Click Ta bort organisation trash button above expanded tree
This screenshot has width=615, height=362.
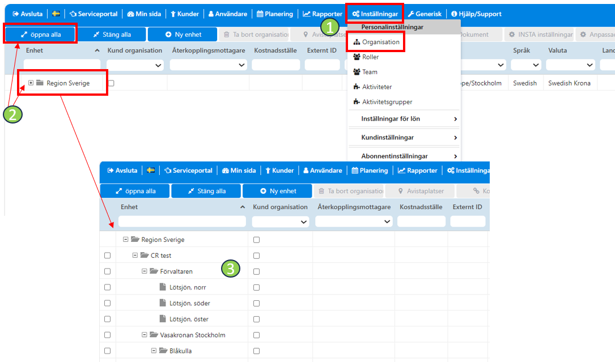pos(349,191)
